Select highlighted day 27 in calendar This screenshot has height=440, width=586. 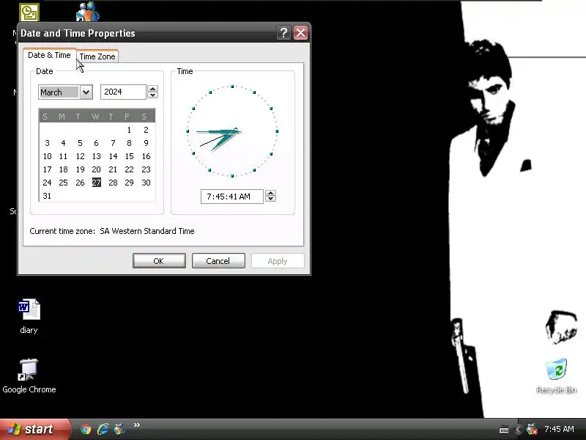97,183
